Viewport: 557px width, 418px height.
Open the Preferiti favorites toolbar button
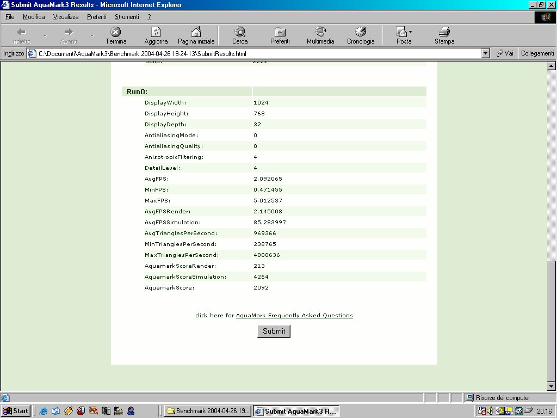point(280,36)
